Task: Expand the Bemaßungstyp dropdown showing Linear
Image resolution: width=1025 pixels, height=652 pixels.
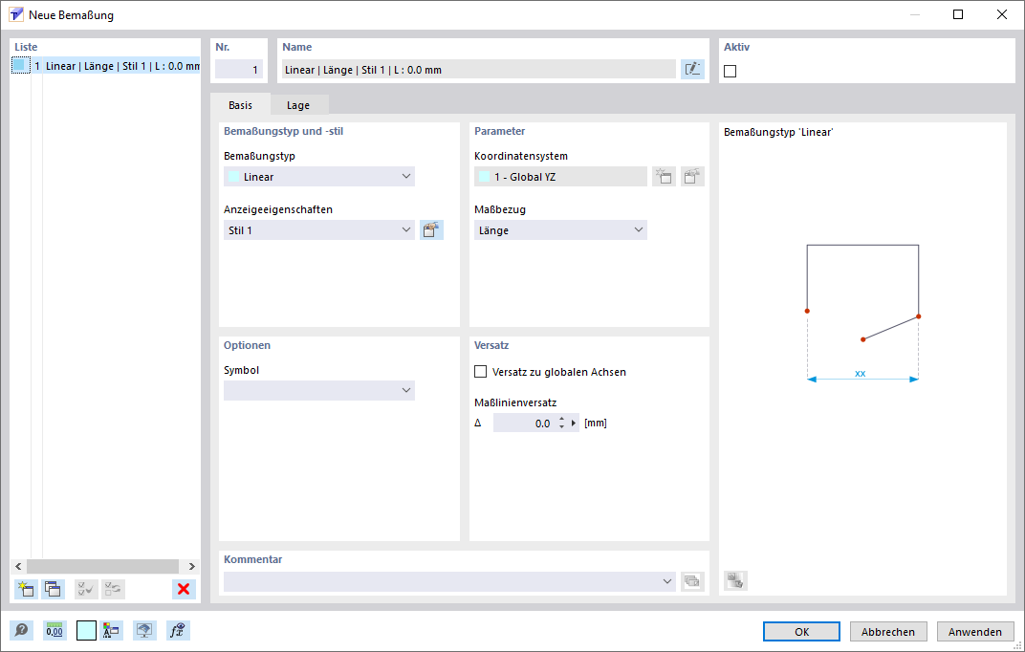Action: [319, 177]
